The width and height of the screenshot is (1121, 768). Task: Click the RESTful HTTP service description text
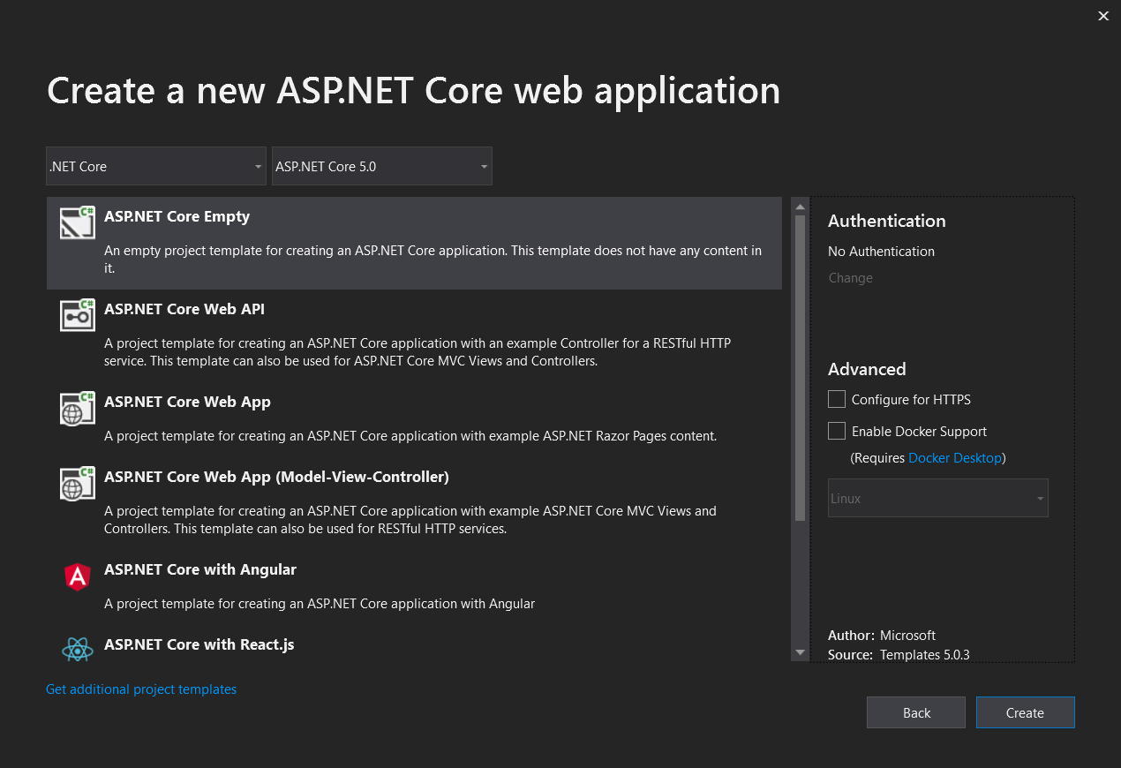click(x=418, y=351)
